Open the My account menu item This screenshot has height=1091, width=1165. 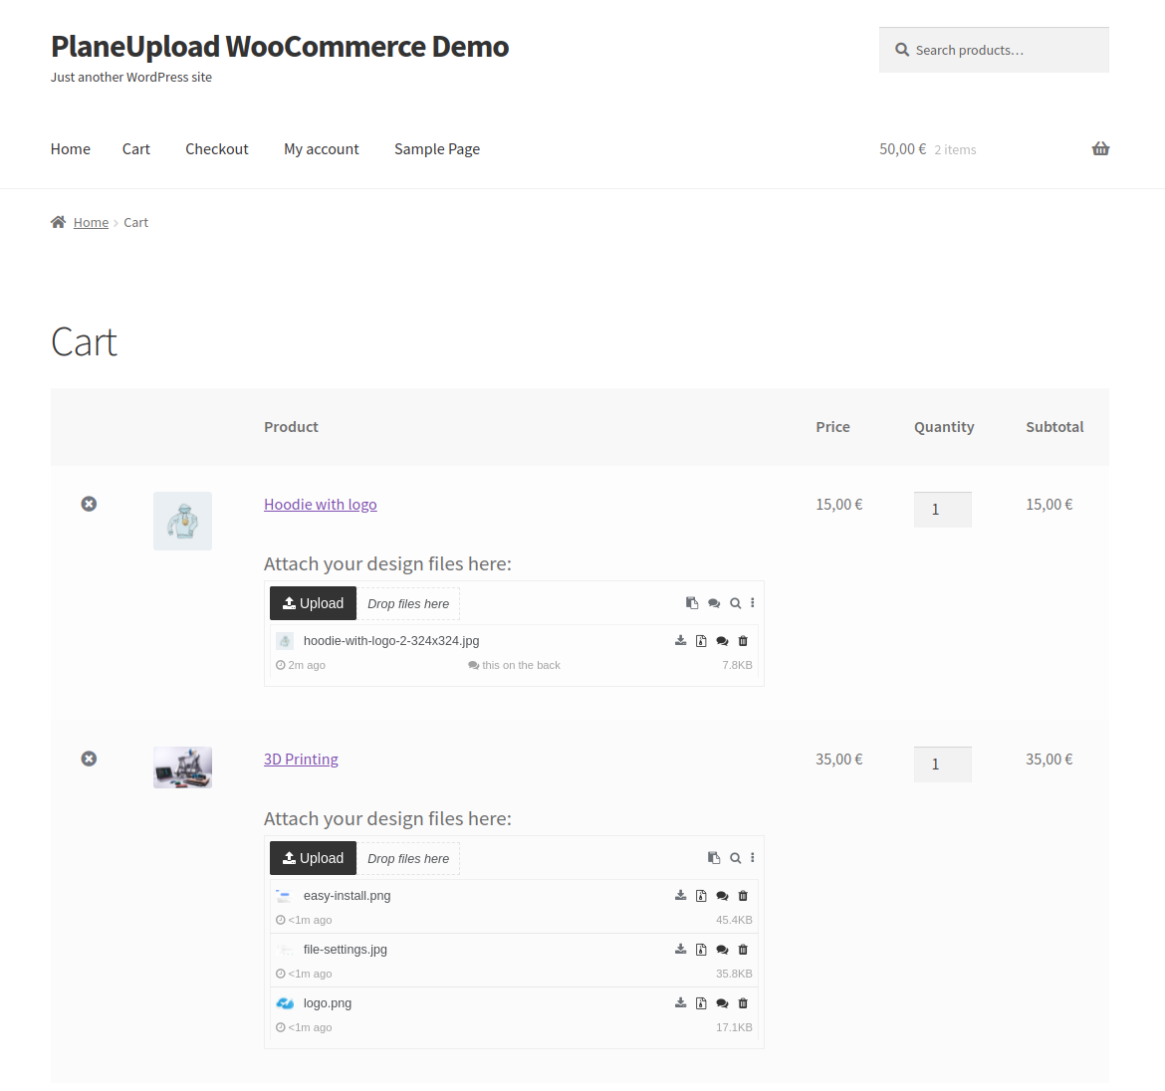point(321,149)
